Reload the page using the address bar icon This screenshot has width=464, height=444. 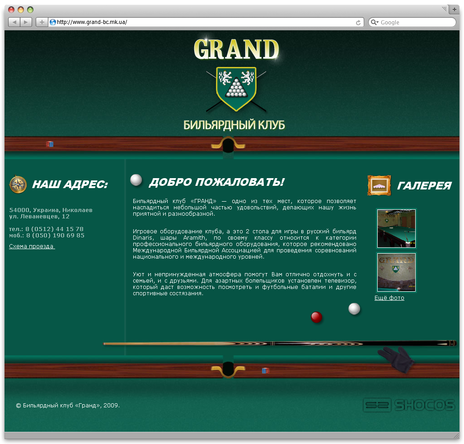(x=358, y=22)
